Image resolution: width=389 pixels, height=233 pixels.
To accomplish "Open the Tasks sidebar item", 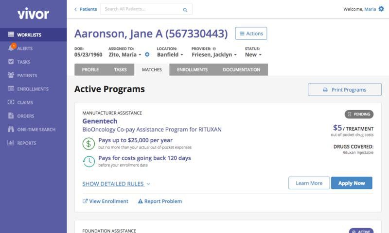I will tap(33, 62).
